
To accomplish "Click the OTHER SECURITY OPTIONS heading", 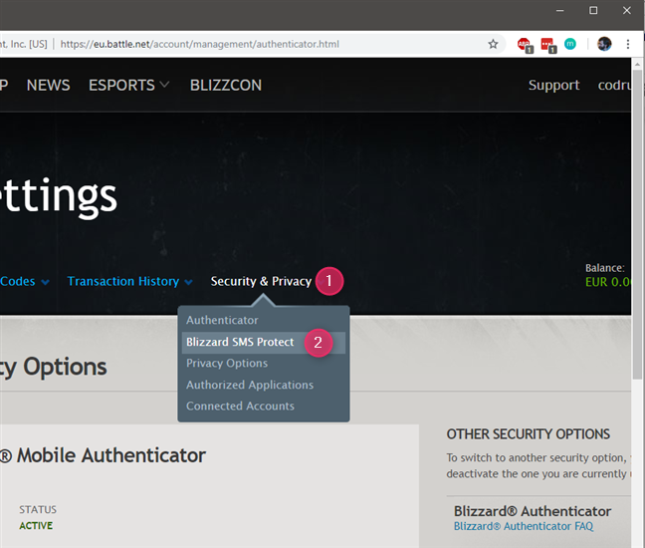I will pyautogui.click(x=529, y=434).
